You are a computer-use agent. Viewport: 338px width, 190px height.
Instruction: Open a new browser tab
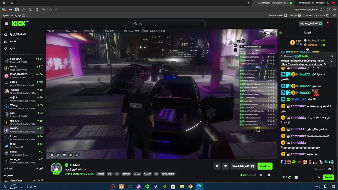[248, 3]
